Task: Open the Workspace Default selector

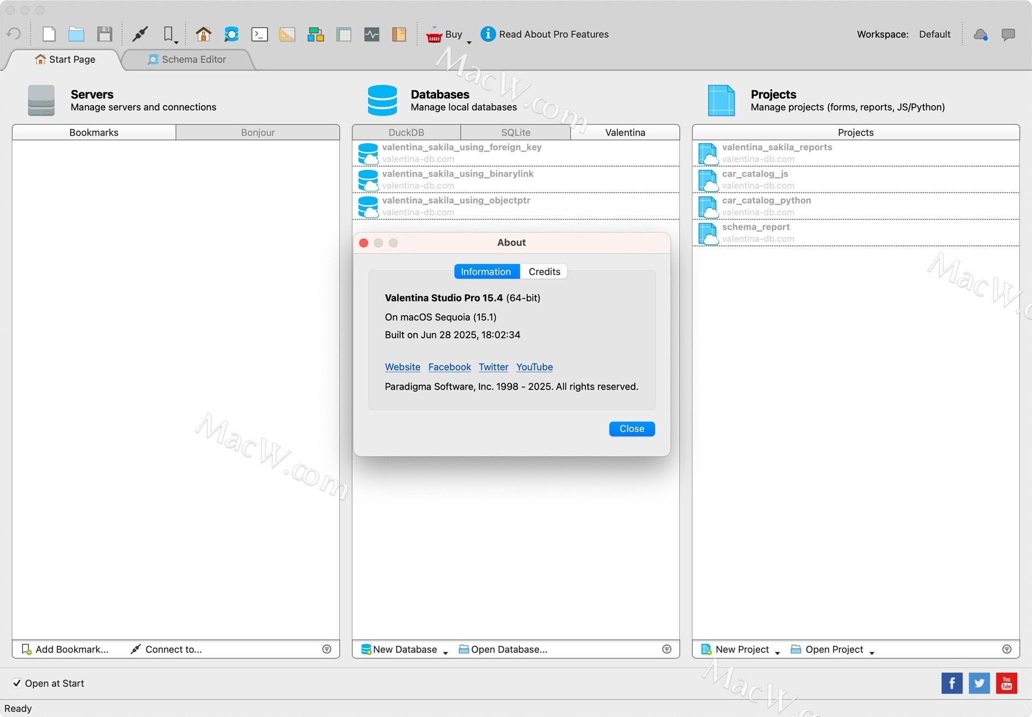Action: pyautogui.click(x=935, y=34)
